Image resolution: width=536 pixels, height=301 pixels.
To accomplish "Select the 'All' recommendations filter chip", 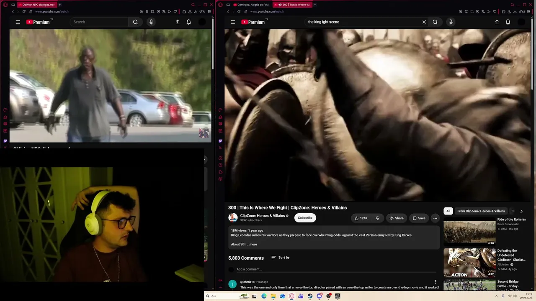I will (448, 211).
